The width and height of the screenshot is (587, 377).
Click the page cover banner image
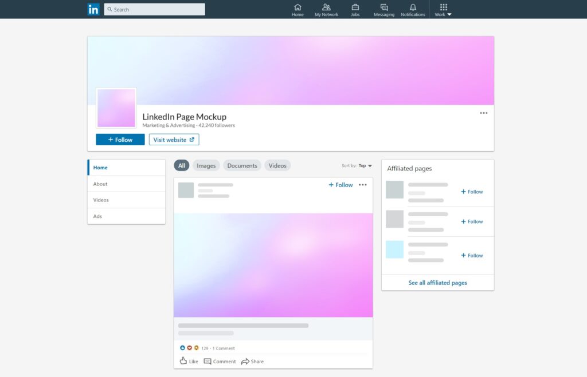click(291, 70)
